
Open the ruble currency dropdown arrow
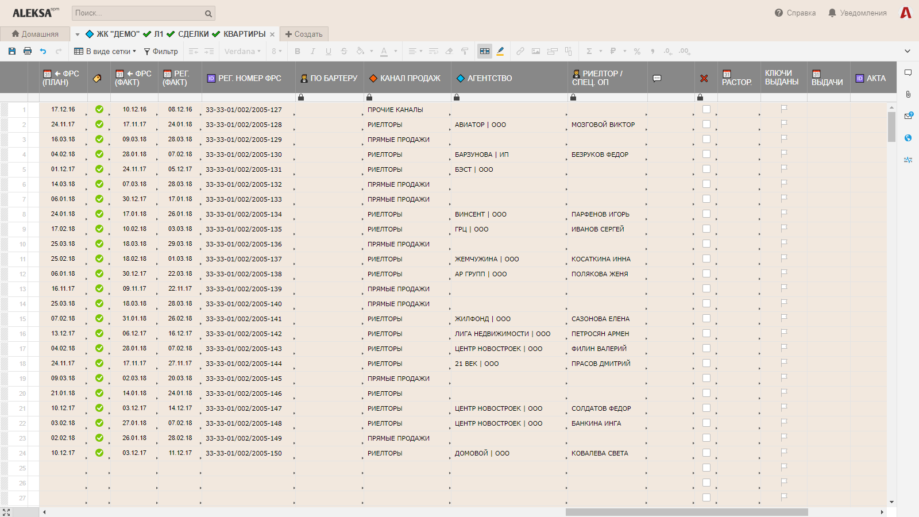pos(625,51)
